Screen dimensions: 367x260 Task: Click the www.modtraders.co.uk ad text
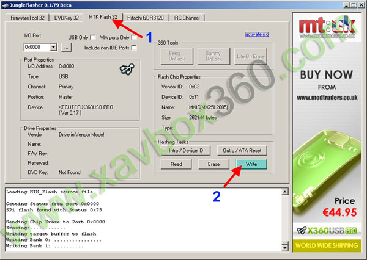(x=327, y=98)
